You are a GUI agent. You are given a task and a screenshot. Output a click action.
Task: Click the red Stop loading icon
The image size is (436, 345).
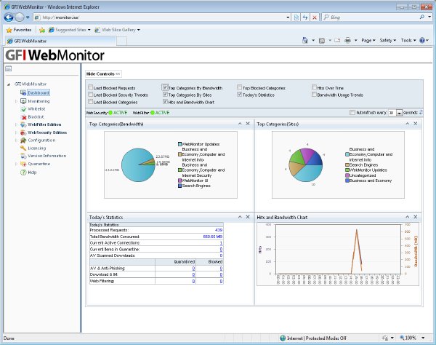click(315, 17)
